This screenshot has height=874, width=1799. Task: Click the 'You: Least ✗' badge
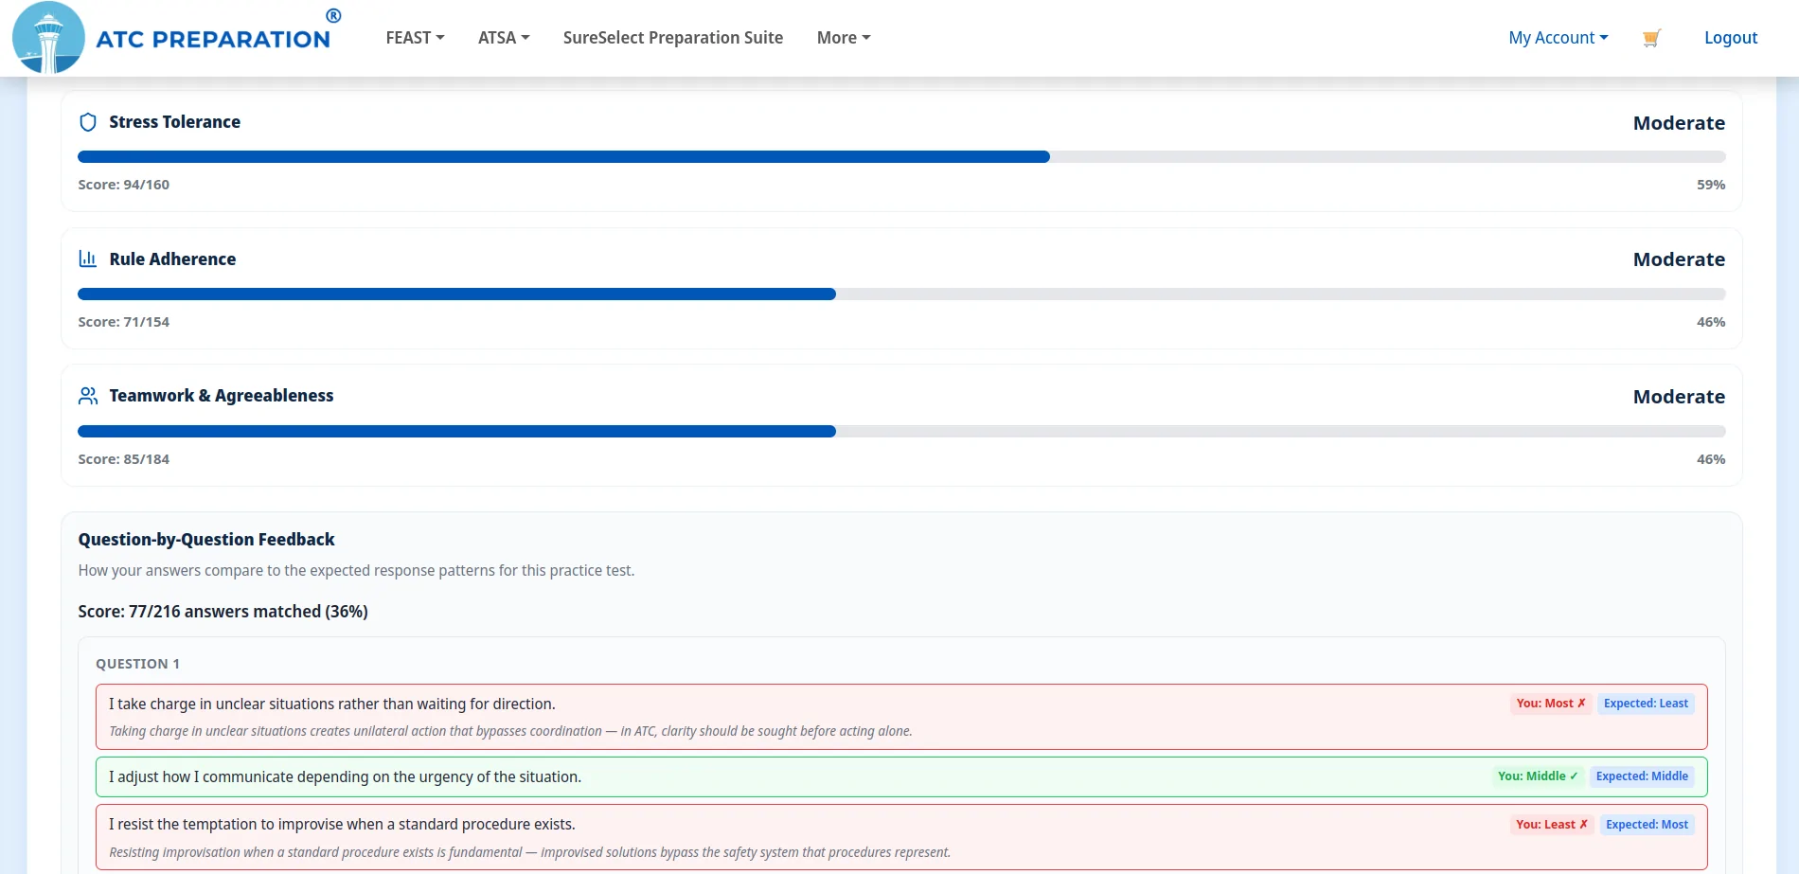point(1552,825)
